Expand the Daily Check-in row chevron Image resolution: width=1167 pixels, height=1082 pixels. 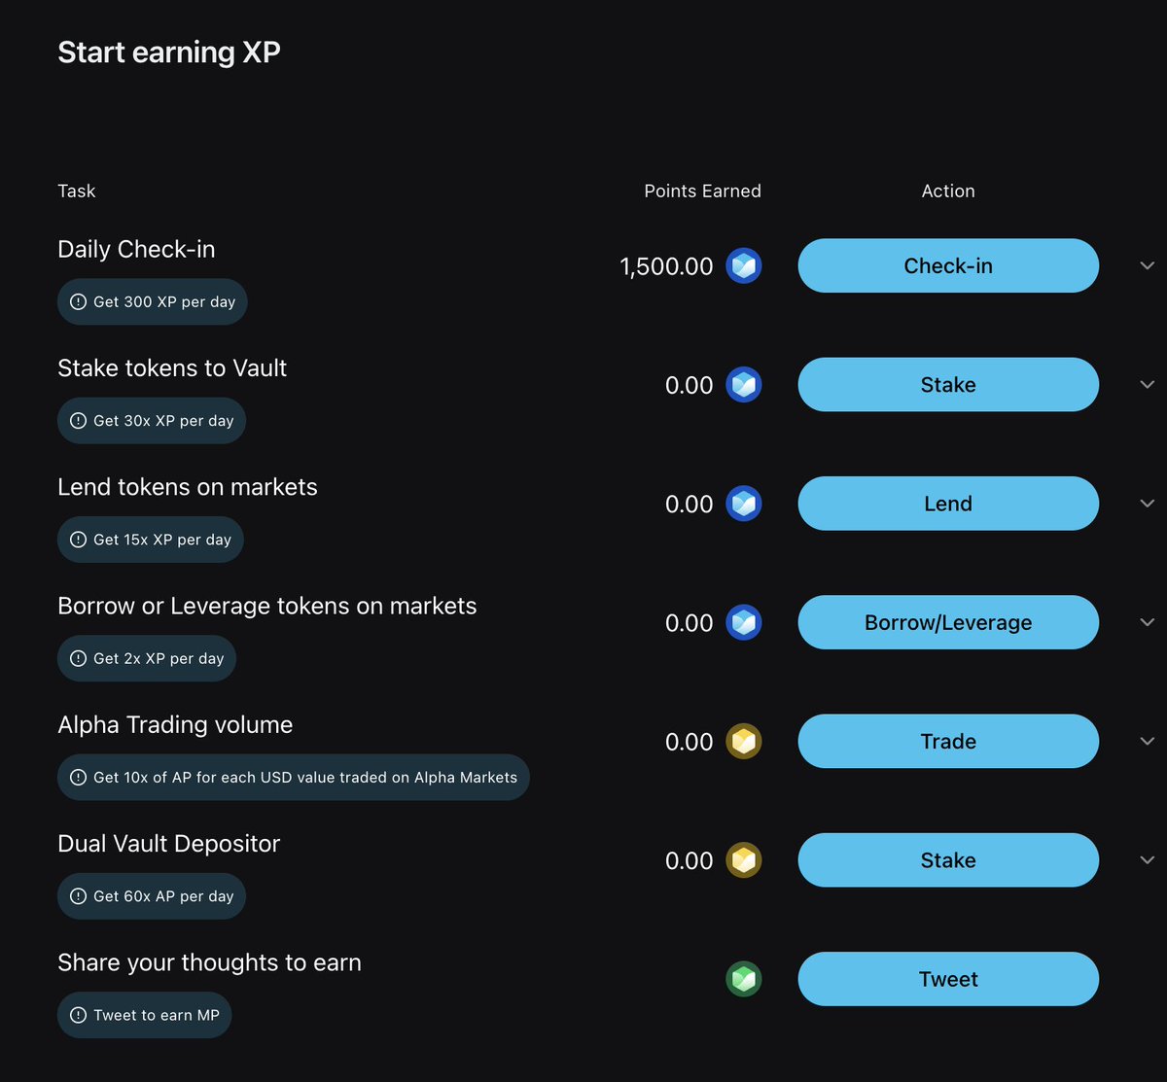coord(1148,265)
